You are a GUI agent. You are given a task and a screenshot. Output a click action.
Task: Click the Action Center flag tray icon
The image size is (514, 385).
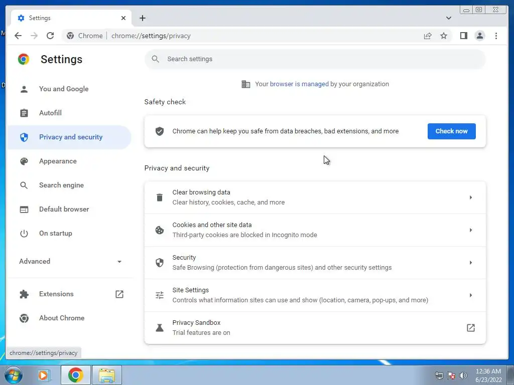tap(451, 375)
